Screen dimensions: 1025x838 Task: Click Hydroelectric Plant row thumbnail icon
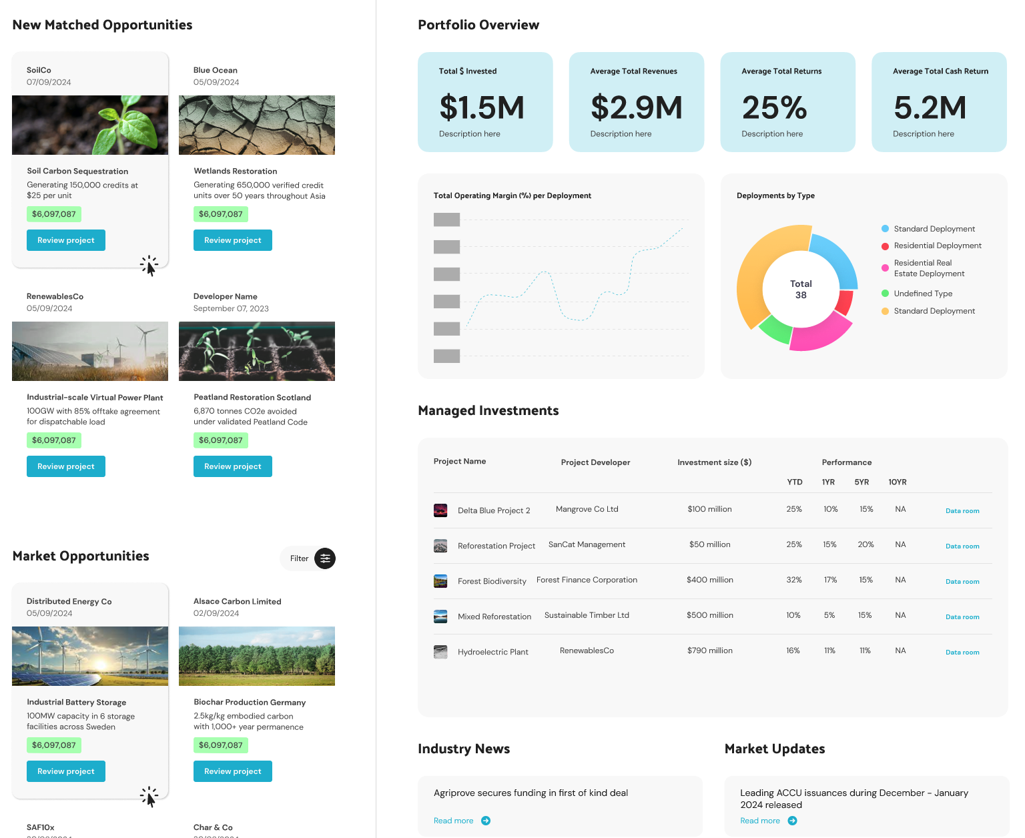point(440,652)
